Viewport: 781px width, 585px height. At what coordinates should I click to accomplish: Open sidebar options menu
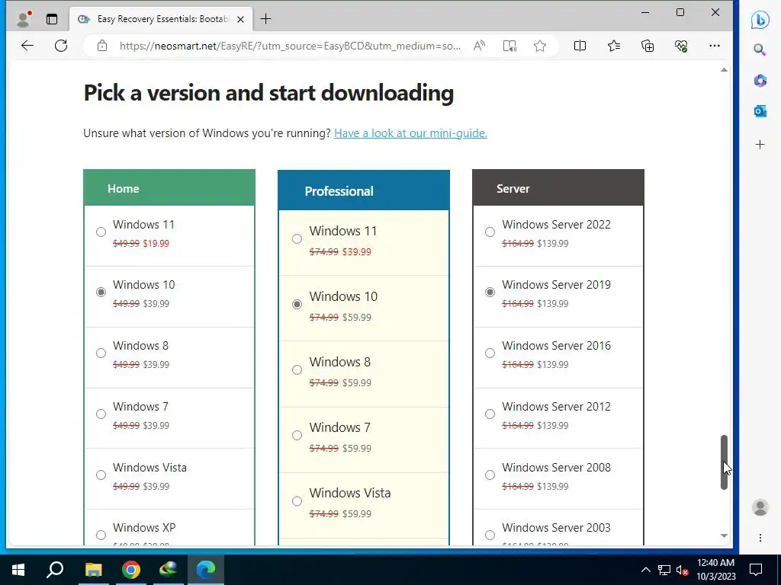[x=760, y=538]
